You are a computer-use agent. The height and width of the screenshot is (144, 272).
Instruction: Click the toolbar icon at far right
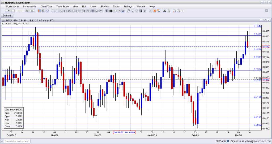coord(266,11)
